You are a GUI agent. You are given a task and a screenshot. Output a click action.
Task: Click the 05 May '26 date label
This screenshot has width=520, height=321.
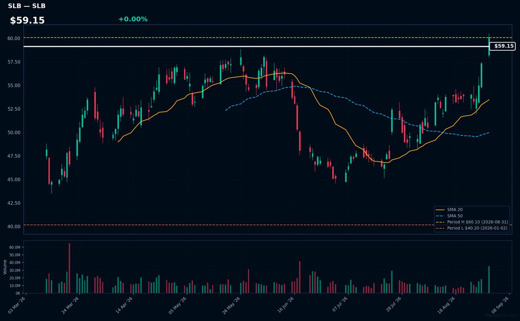[178, 305]
